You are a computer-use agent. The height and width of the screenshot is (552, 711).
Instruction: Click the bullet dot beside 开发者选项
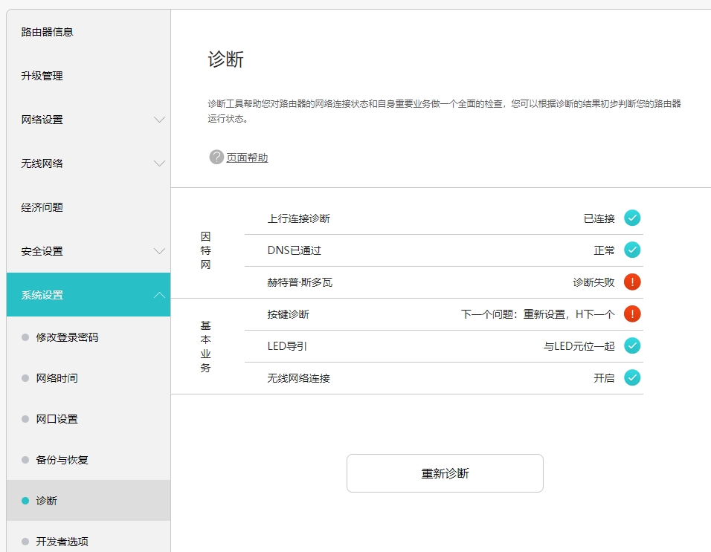tap(25, 541)
